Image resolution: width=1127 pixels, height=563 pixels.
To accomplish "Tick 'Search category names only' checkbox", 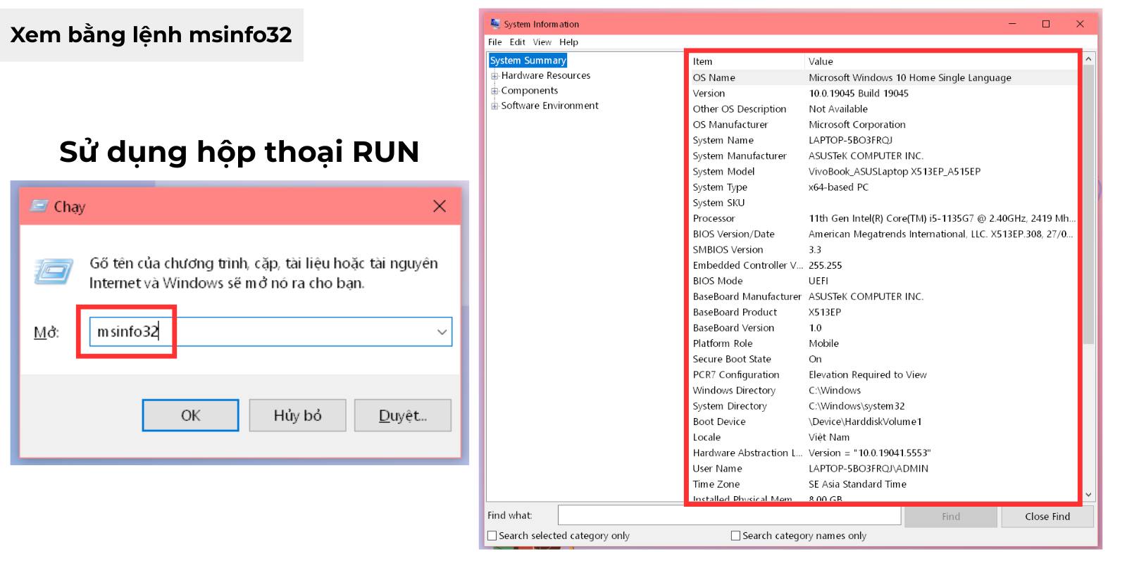I will [x=736, y=536].
